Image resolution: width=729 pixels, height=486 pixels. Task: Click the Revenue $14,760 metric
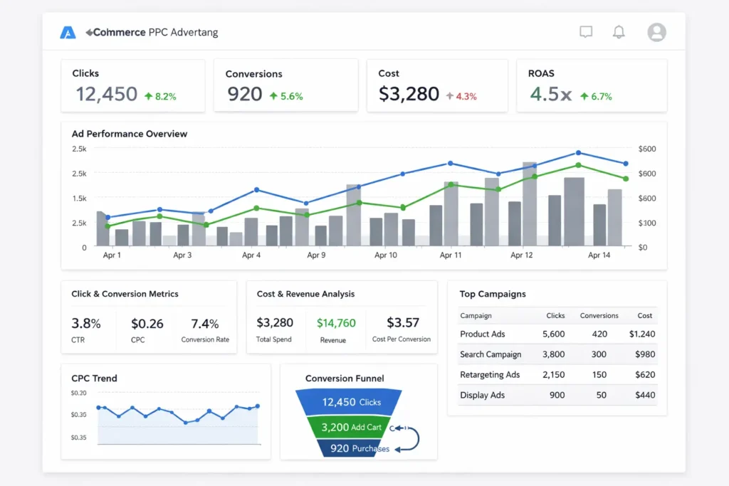336,324
